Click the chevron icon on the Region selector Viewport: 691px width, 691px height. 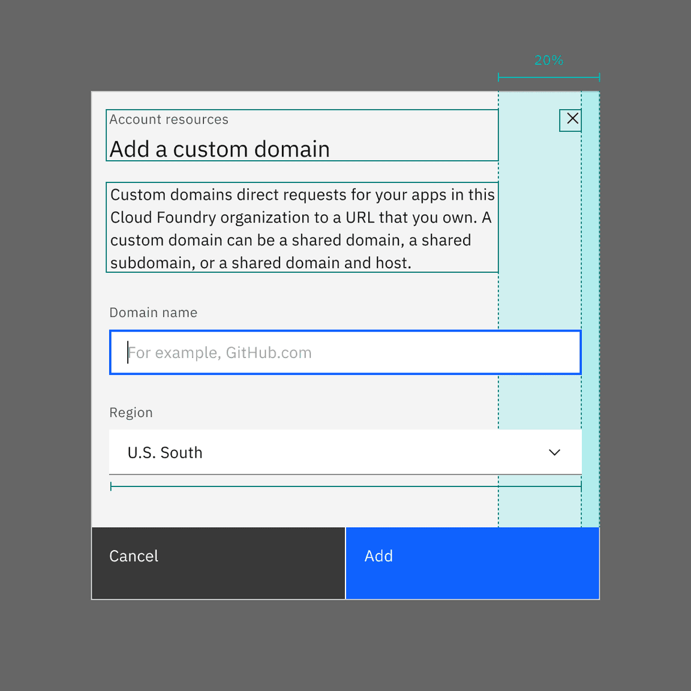point(554,452)
